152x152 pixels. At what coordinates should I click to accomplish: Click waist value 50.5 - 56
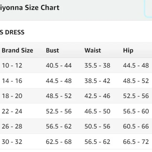point(97,126)
